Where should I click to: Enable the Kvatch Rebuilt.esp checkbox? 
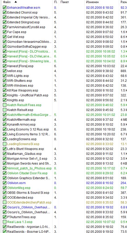5,110
